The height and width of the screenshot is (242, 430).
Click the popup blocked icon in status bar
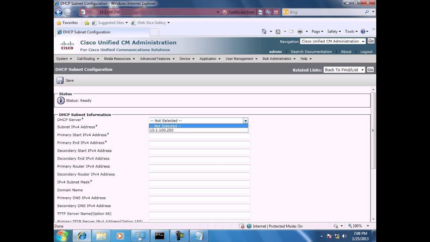click(242, 226)
